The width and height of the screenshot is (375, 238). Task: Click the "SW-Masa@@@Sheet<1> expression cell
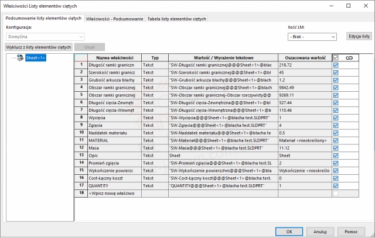[x=223, y=148]
